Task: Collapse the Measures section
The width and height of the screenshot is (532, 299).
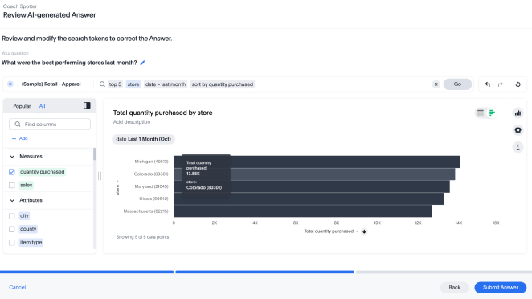Action: (12, 157)
